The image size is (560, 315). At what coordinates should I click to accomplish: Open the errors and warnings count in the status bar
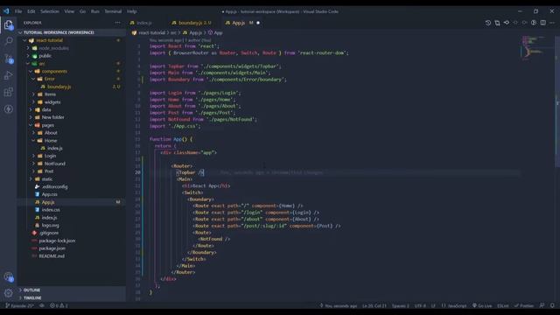coord(59,305)
